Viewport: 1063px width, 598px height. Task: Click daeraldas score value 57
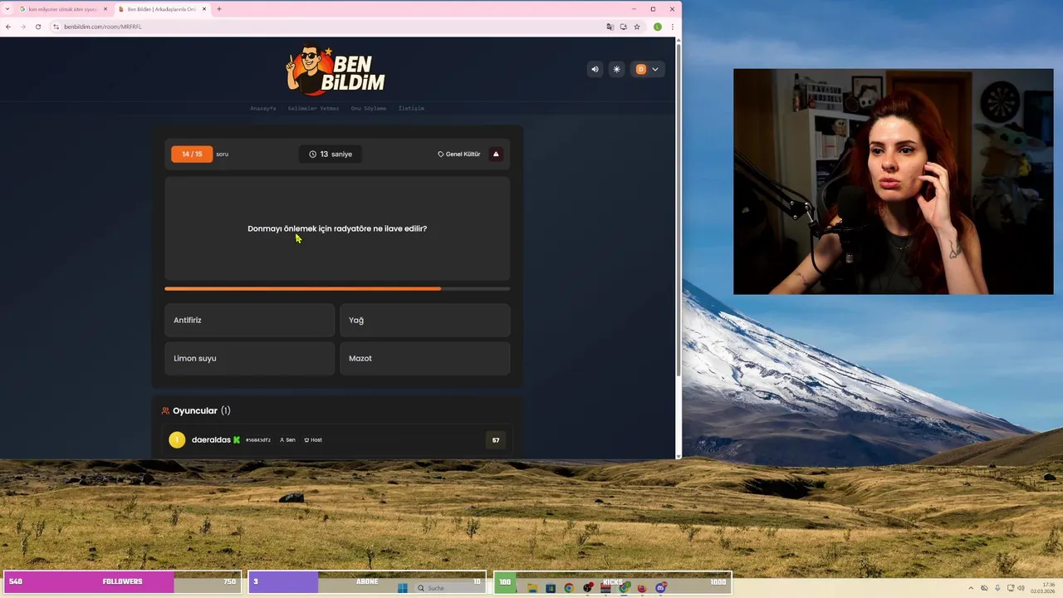(x=496, y=440)
